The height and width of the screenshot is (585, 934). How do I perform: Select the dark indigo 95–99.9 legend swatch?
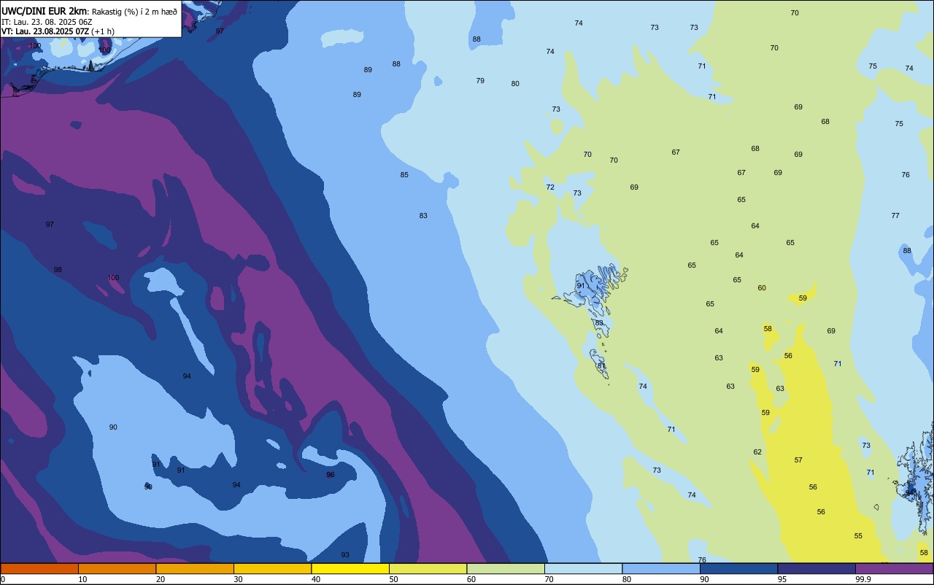click(817, 568)
